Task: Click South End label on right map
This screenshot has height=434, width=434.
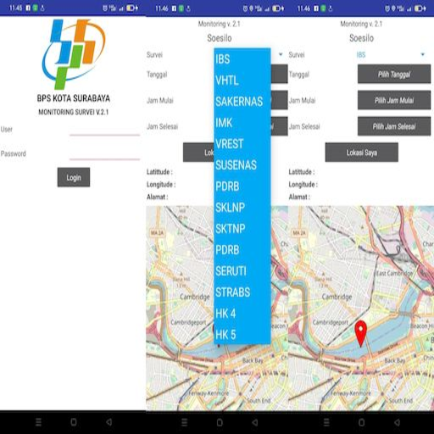Action: 401,400
